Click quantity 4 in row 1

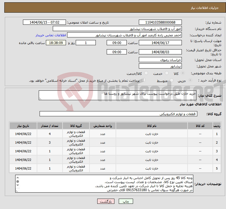50,134
